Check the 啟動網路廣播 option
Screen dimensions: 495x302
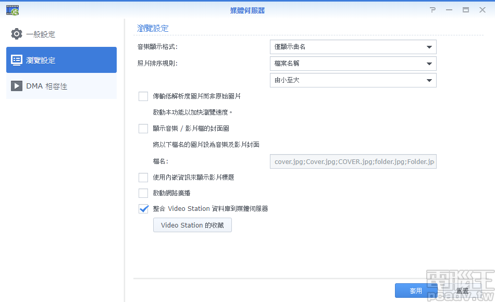(143, 193)
